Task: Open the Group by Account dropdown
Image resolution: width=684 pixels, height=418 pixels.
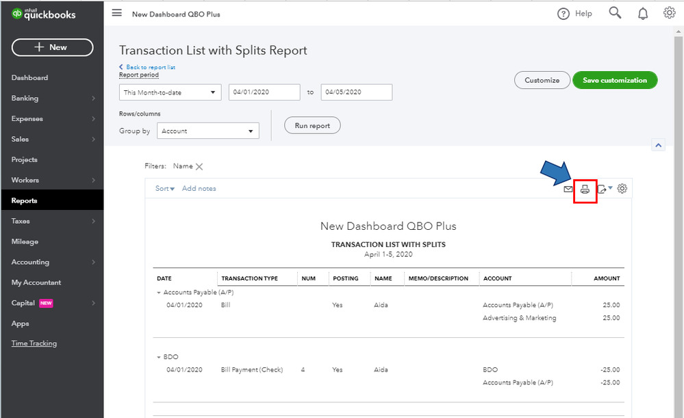Action: click(x=207, y=131)
